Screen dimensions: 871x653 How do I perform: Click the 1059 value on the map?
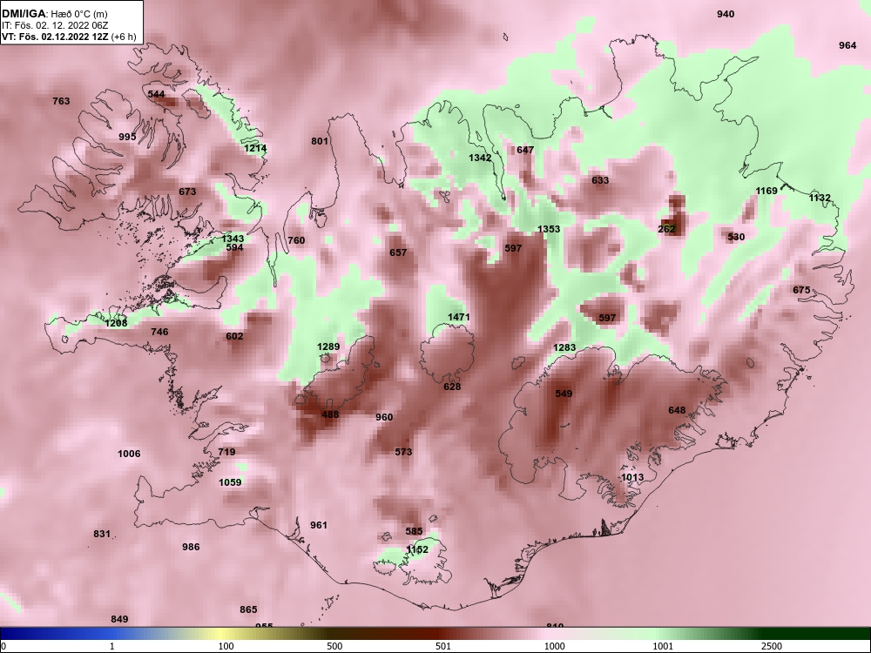tap(230, 482)
